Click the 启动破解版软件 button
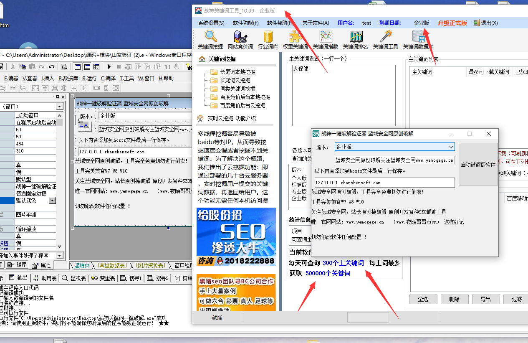Viewport: 528px width, 343px height. 478,164
